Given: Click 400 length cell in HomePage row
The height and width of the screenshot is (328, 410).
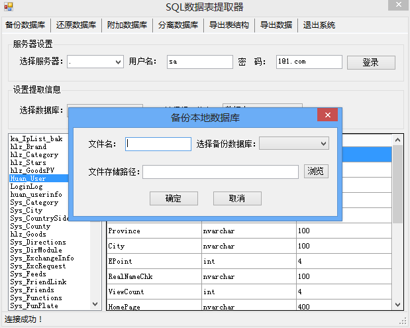Looking at the screenshot, I should pos(344,305).
